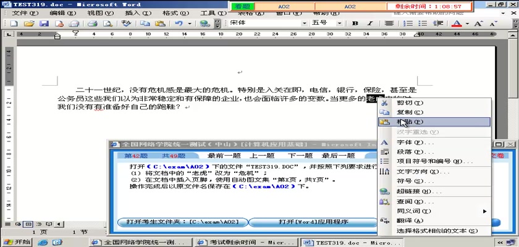
Task: Click 打开[Word]应用程序 button in exam window
Action: [313, 222]
